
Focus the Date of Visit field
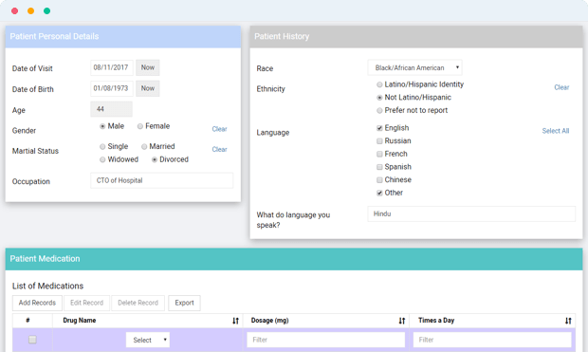112,67
